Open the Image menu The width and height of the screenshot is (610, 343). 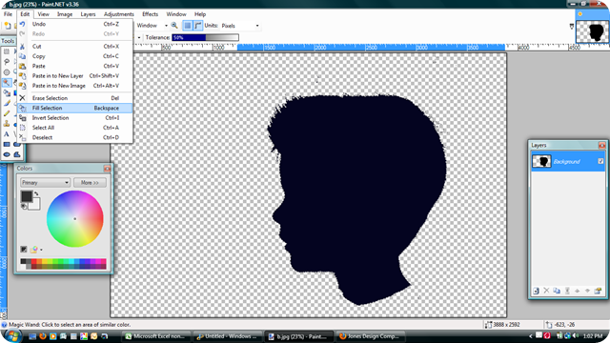(x=65, y=14)
